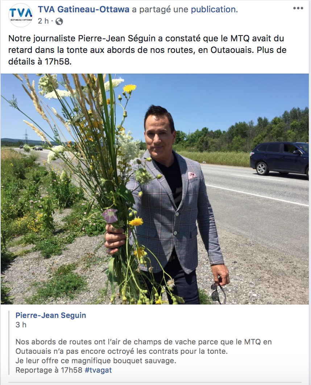The width and height of the screenshot is (311, 385).
Task: Click the dark blue SUV in the photo
Action: [x=279, y=159]
